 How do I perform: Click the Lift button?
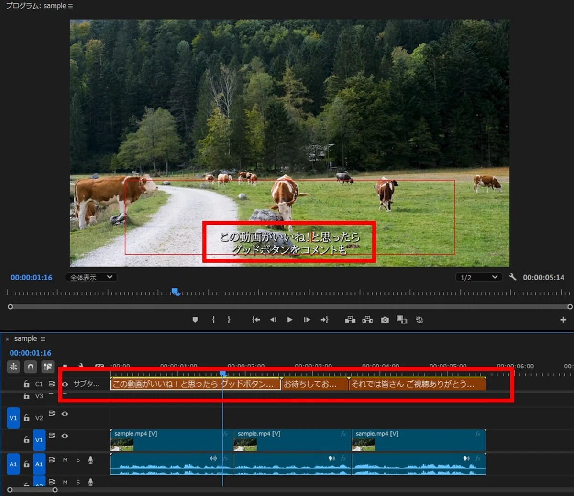(x=350, y=320)
